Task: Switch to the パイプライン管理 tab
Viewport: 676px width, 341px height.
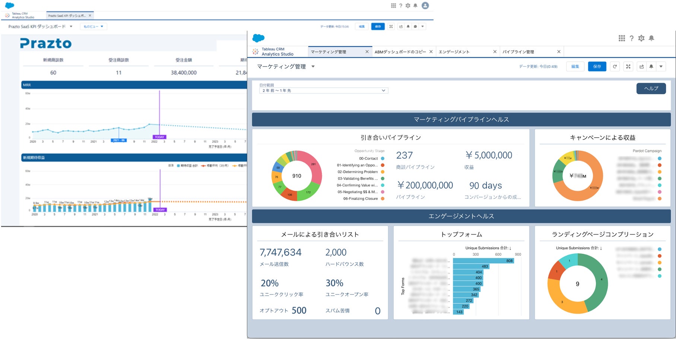Action: [x=518, y=52]
